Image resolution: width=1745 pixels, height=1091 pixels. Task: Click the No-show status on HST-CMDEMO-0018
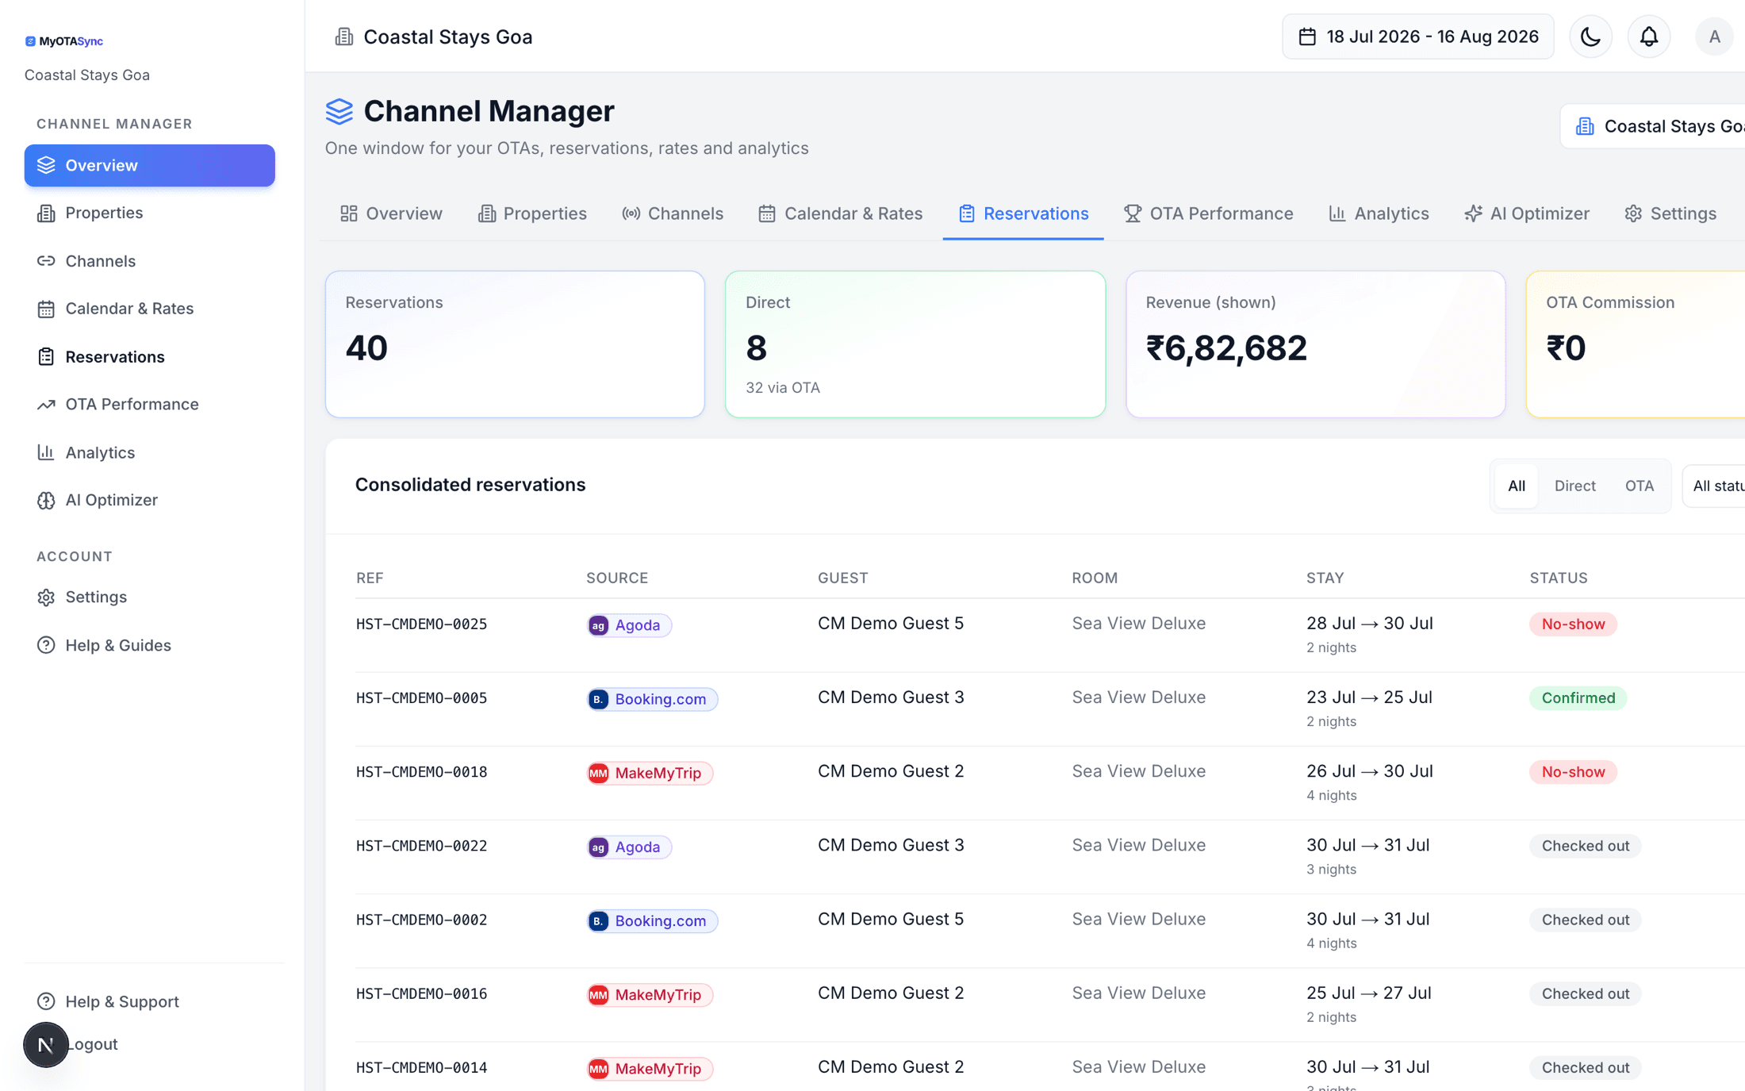point(1573,772)
